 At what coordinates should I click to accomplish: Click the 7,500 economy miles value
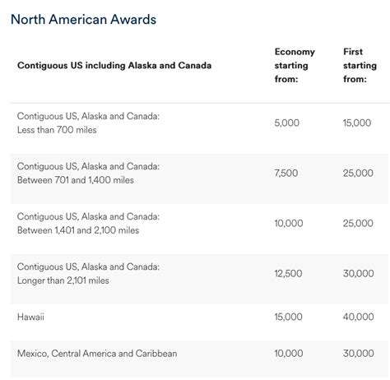[286, 173]
